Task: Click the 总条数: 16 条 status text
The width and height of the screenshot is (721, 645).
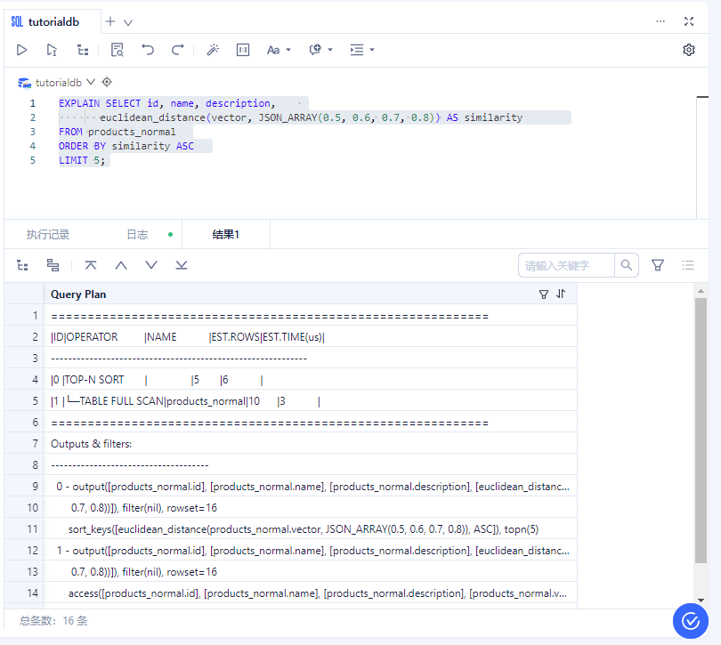Action: (x=53, y=621)
